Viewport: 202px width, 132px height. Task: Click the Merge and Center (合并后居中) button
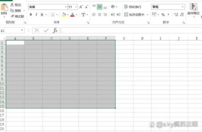point(134,14)
